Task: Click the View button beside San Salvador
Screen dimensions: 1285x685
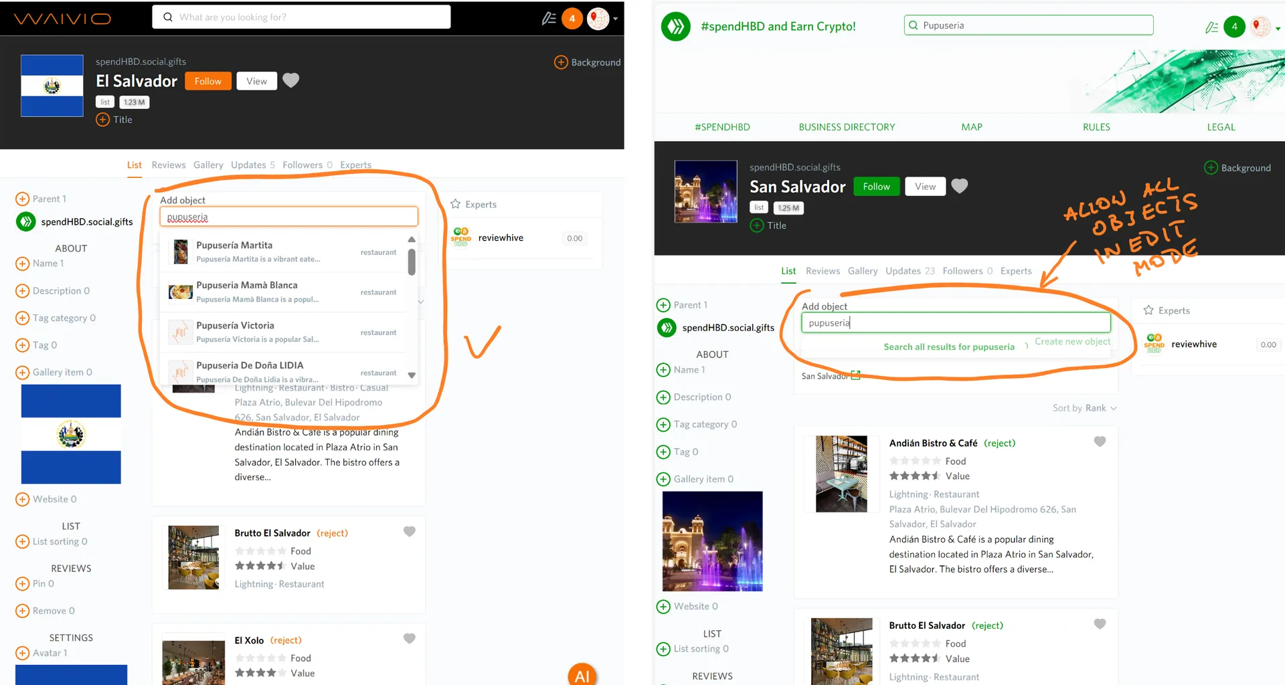Action: [925, 187]
